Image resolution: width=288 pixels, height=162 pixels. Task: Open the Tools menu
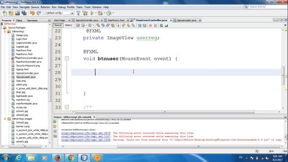click(x=87, y=7)
